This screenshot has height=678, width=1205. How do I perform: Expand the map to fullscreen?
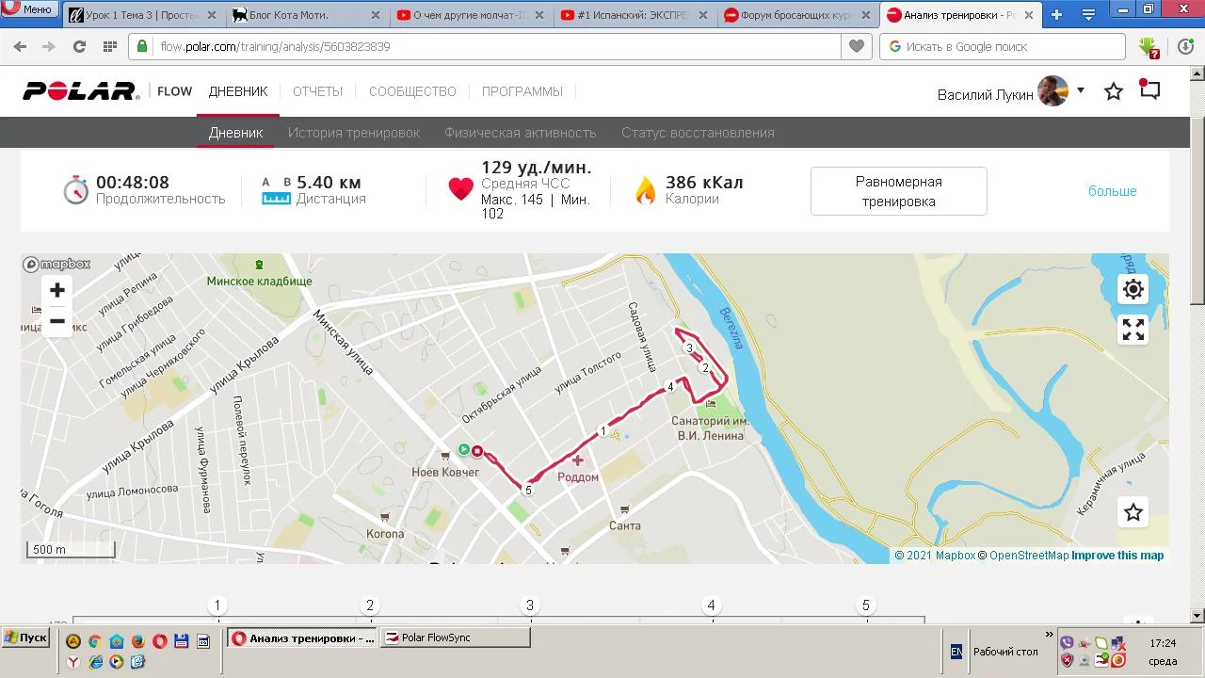(1133, 330)
